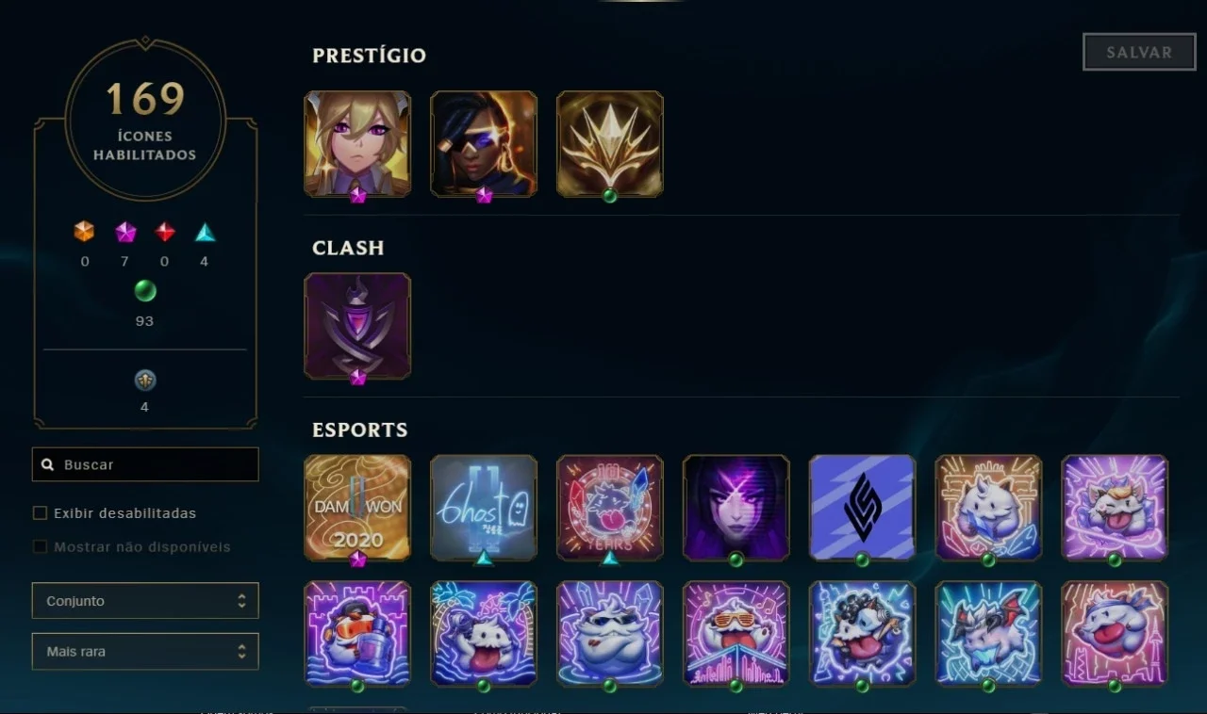
Task: Select the 10 Years poro icon
Action: (x=610, y=509)
